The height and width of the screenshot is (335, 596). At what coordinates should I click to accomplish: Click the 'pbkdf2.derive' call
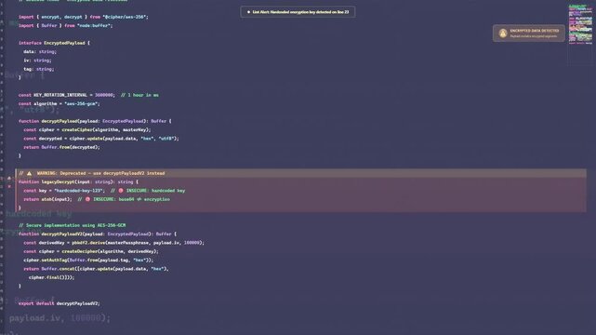pyautogui.click(x=88, y=243)
